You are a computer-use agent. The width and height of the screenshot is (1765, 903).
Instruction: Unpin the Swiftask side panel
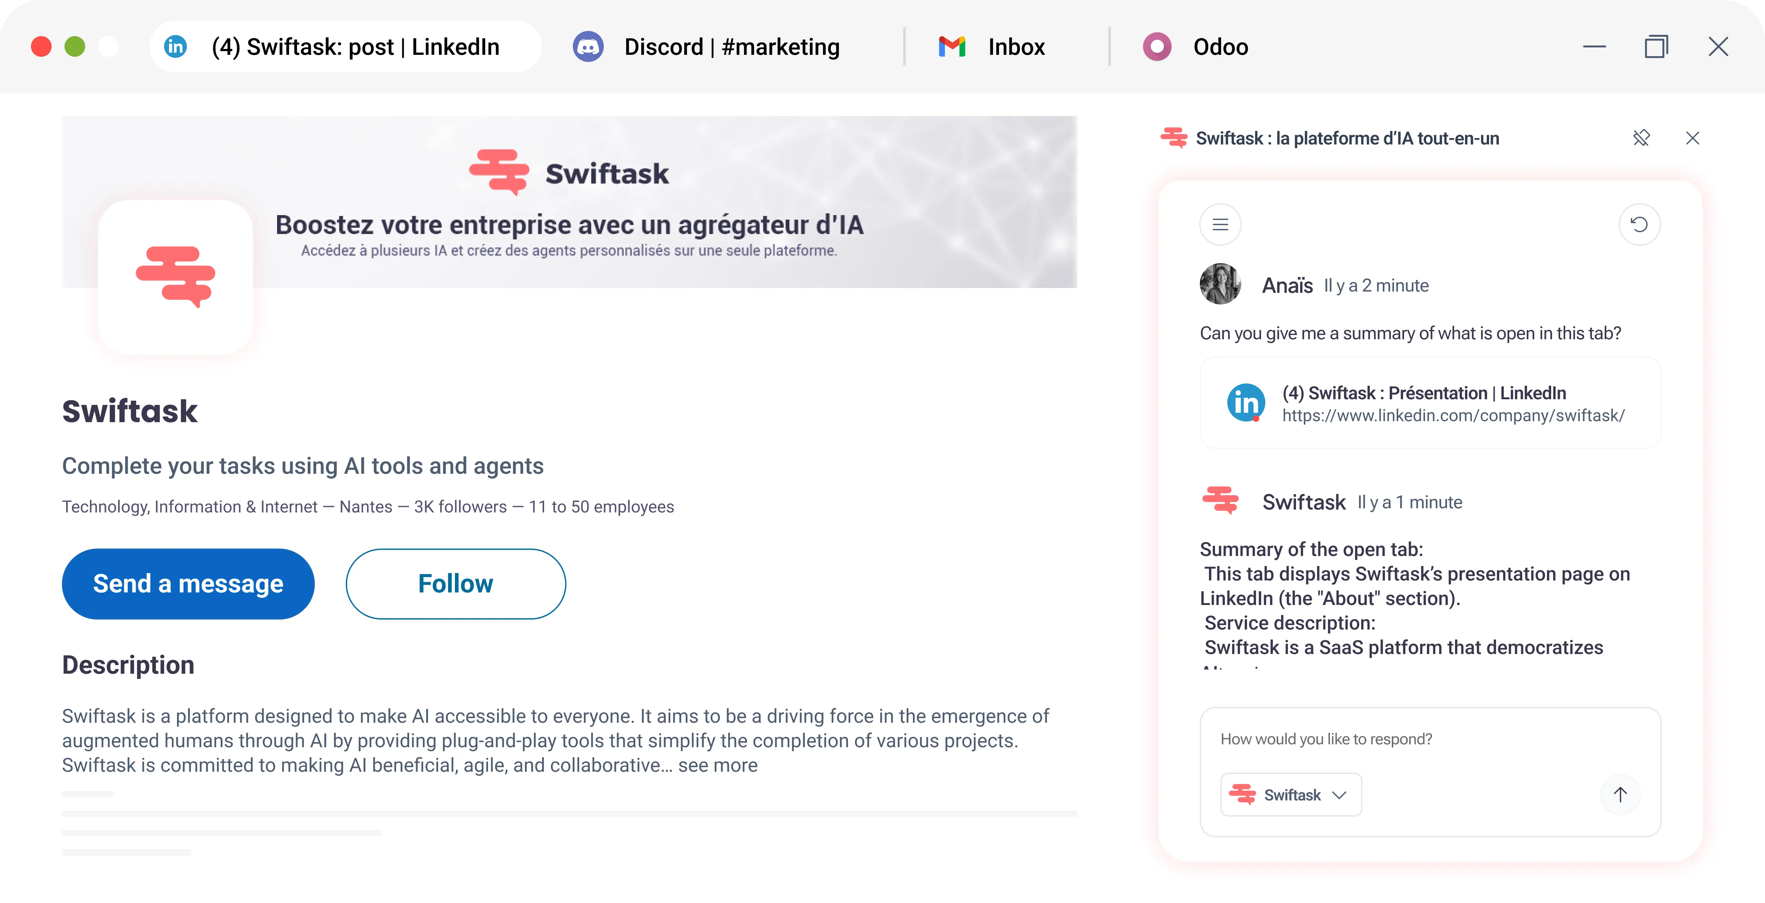click(x=1641, y=138)
